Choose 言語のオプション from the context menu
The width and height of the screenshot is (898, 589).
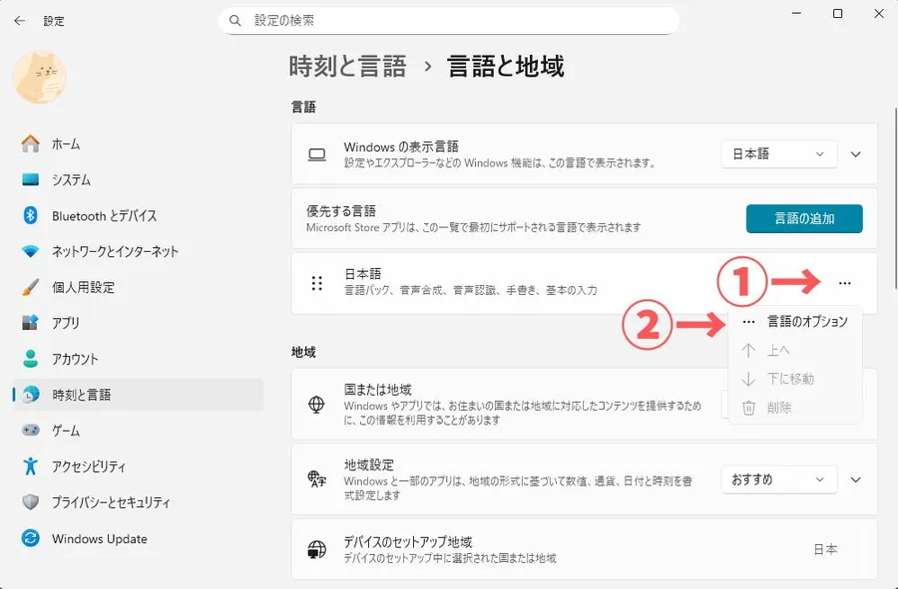point(806,322)
